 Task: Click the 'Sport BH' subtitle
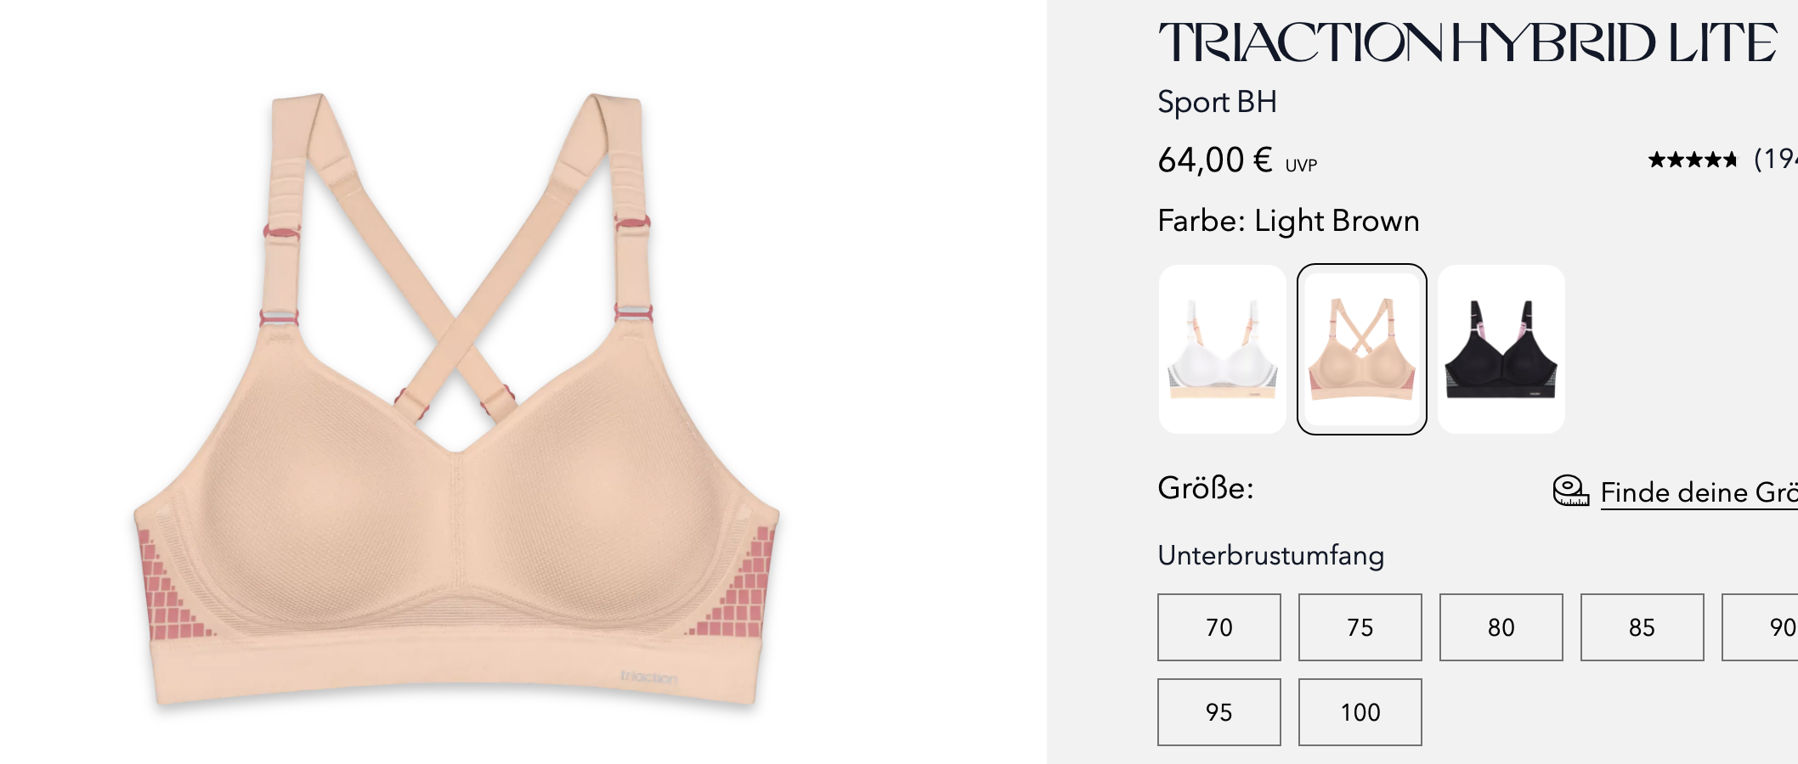1217,102
